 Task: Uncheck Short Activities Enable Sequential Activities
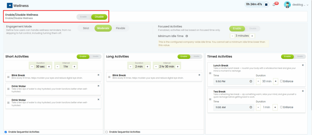coord(6,132)
